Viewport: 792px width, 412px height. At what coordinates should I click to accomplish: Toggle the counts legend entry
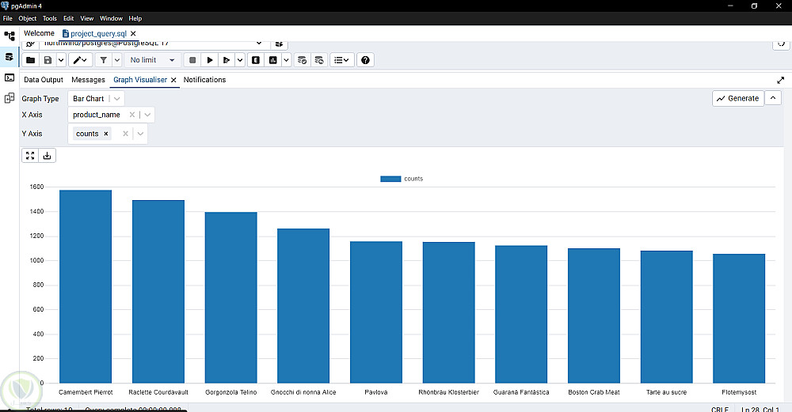pos(402,179)
